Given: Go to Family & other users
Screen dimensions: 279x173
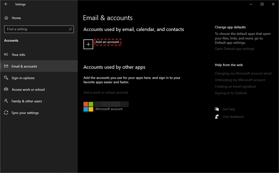Looking at the screenshot, I should [27, 101].
